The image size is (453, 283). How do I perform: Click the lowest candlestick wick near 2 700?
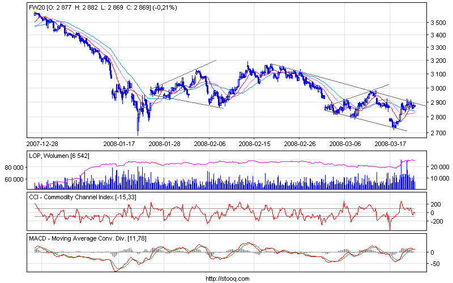pyautogui.click(x=138, y=132)
